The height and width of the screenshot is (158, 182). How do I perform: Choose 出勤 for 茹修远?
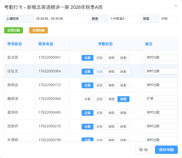(x=88, y=85)
